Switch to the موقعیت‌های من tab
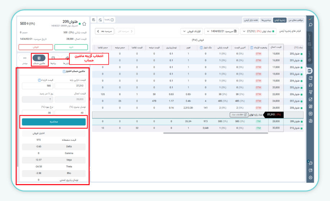The width and height of the screenshot is (330, 201). 295,20
